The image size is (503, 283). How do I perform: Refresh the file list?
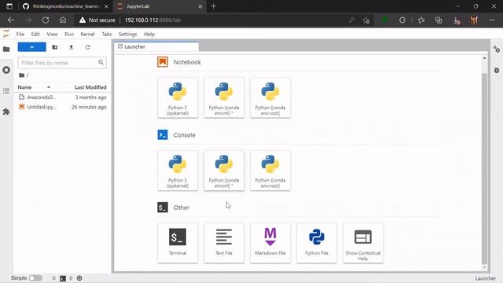[87, 47]
